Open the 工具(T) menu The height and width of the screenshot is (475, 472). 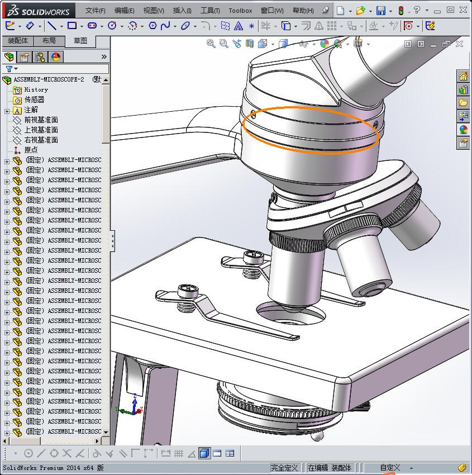(x=210, y=11)
